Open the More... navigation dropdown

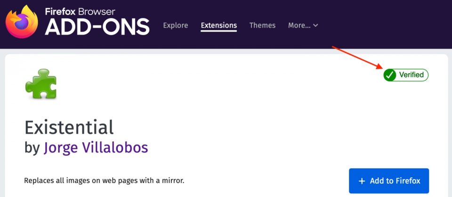coord(303,25)
